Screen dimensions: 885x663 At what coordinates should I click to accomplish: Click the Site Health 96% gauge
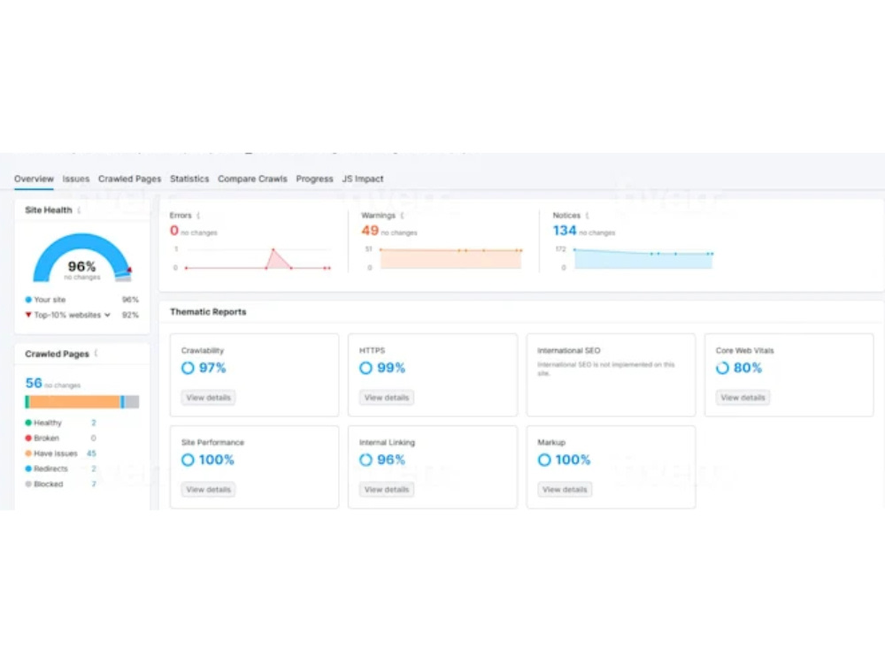[81, 258]
